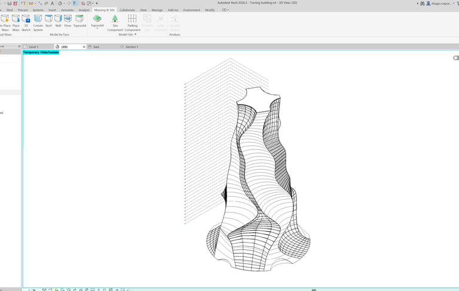The width and height of the screenshot is (459, 291).
Task: Open the Collaborate ribbon tab
Action: click(127, 10)
